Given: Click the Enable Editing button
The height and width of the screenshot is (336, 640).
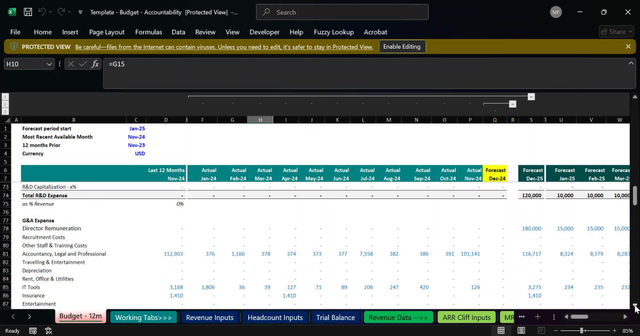Looking at the screenshot, I should 402,47.
